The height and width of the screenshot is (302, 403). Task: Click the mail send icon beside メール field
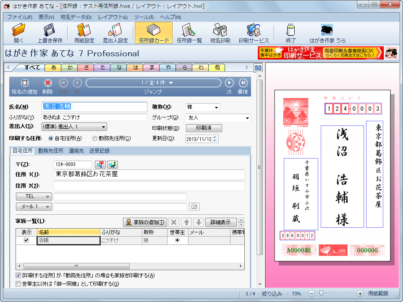[194, 206]
